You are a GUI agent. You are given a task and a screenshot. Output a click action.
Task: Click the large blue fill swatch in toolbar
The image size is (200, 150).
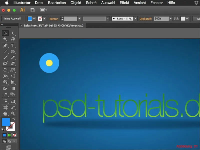point(6,122)
